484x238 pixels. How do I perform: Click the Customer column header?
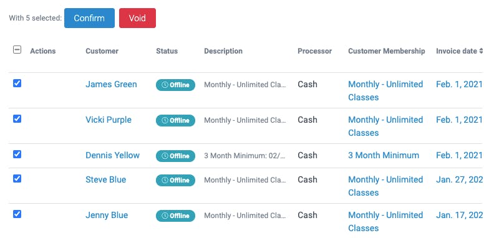[x=102, y=51]
